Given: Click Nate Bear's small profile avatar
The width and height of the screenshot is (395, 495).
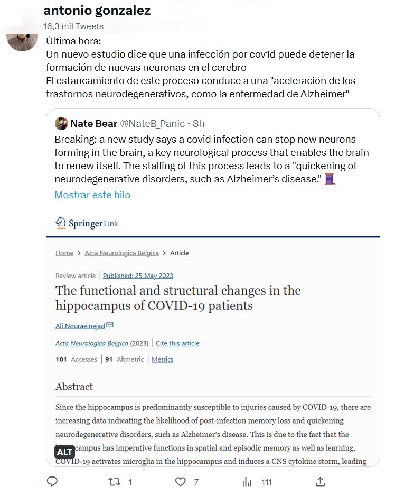Looking at the screenshot, I should point(61,123).
